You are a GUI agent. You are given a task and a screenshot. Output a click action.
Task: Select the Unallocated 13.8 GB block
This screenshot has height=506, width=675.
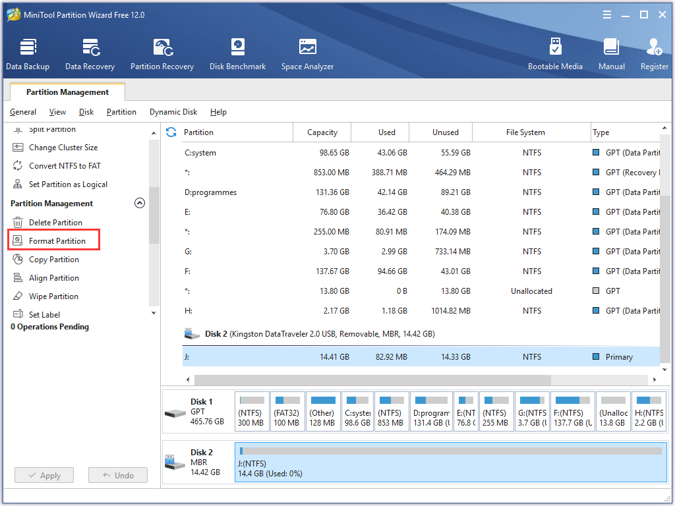click(613, 412)
